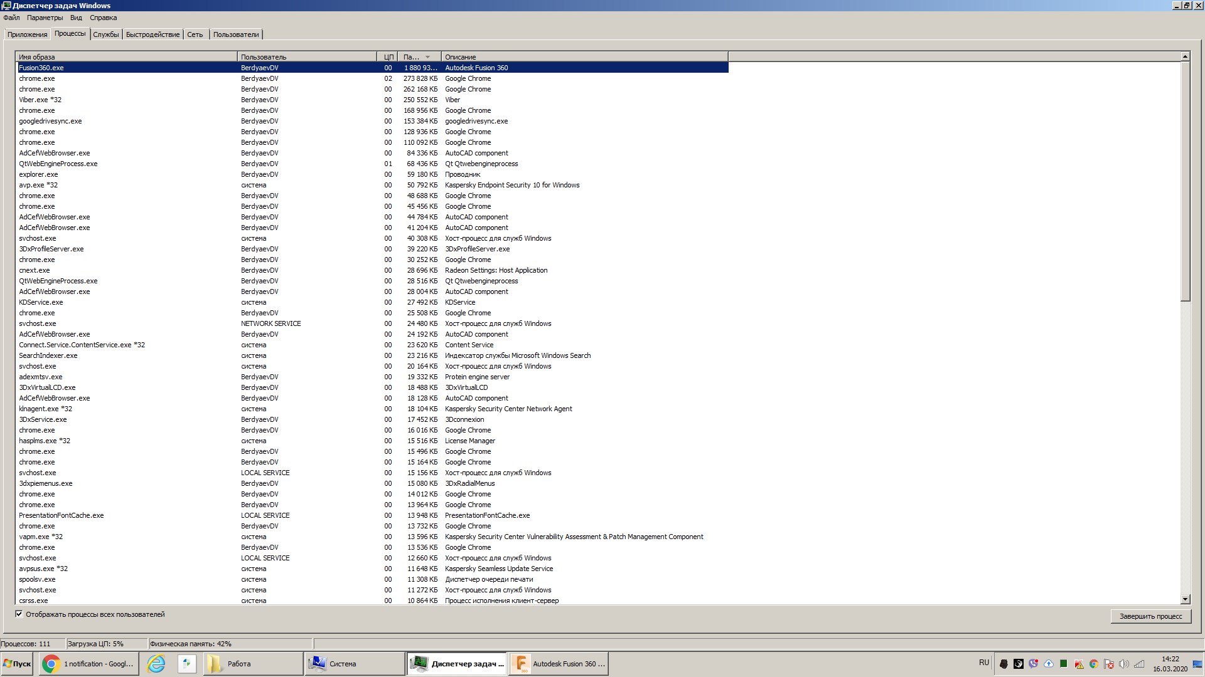Image resolution: width=1205 pixels, height=677 pixels.
Task: Click the cloud upload tray icon
Action: coord(1049,664)
